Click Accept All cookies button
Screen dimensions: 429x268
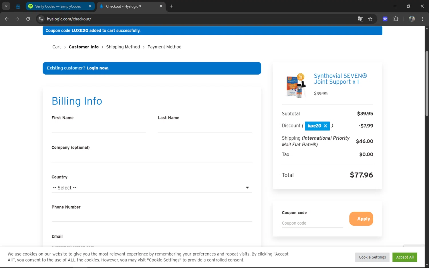click(405, 257)
